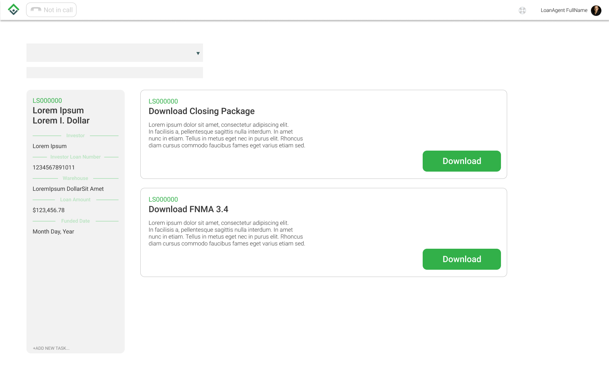The height and width of the screenshot is (391, 609).
Task: Click the borrower name Lorem I. Dollar
Action: [61, 121]
